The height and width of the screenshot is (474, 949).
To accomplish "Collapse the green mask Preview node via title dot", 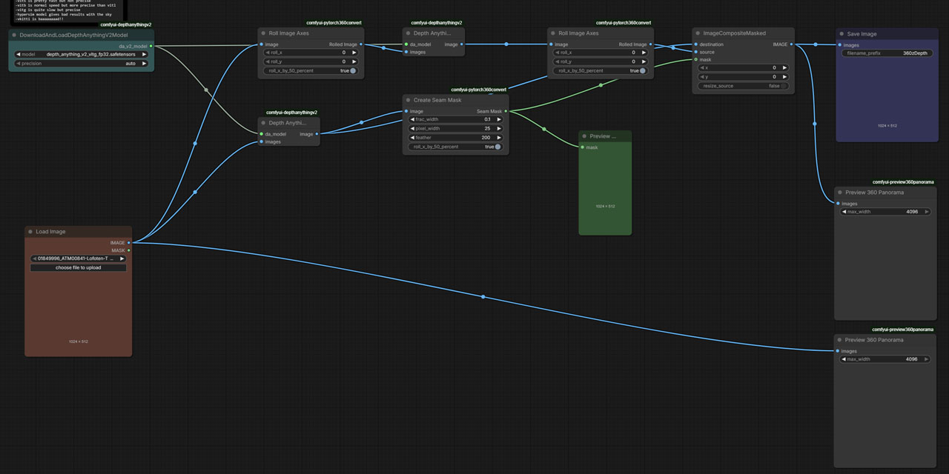I will click(584, 136).
